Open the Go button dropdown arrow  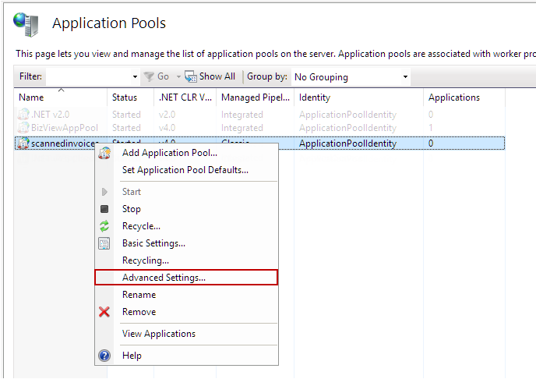pos(178,77)
